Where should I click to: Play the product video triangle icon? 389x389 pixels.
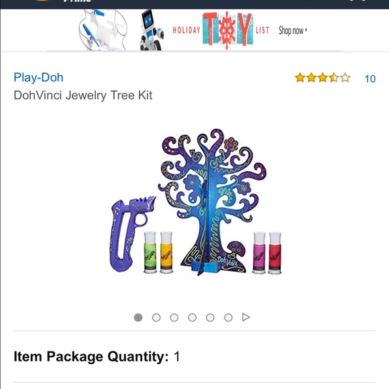click(x=246, y=317)
